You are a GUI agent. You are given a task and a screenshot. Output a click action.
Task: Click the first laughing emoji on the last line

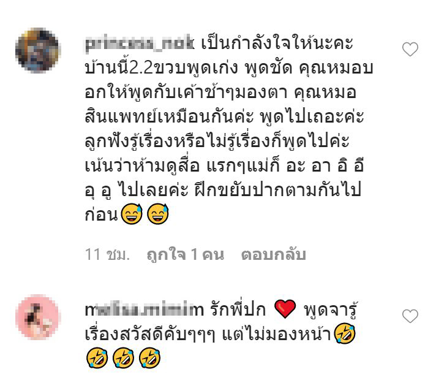(x=97, y=357)
